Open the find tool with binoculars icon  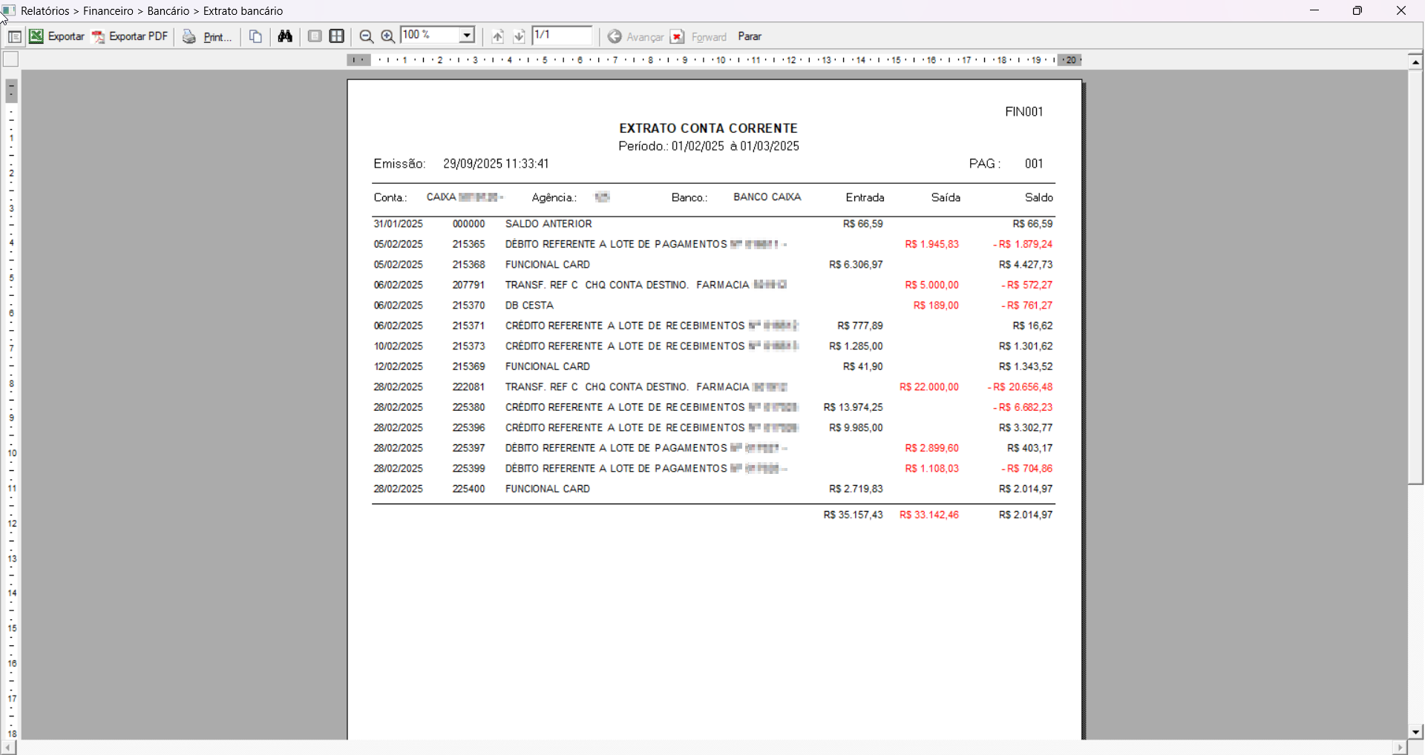click(286, 36)
